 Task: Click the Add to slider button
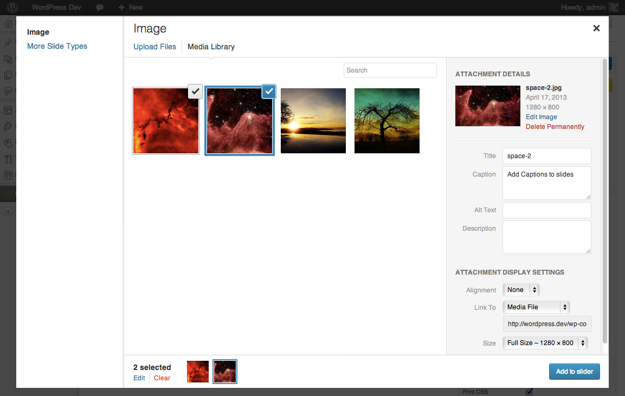tap(574, 372)
